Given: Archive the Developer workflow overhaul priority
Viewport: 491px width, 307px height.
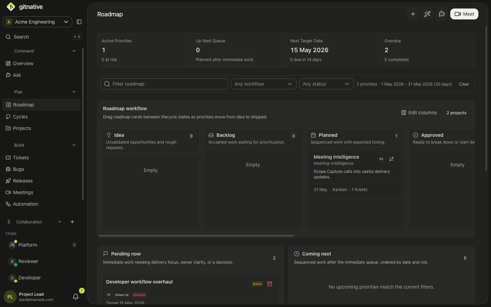Looking at the screenshot, I should [x=270, y=284].
